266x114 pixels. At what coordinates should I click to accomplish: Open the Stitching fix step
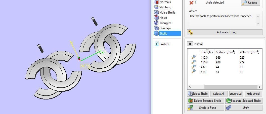pyautogui.click(x=165, y=7)
